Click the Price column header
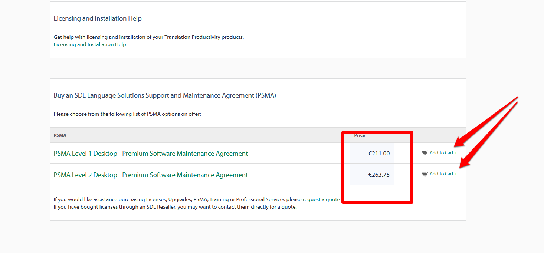 click(x=360, y=135)
